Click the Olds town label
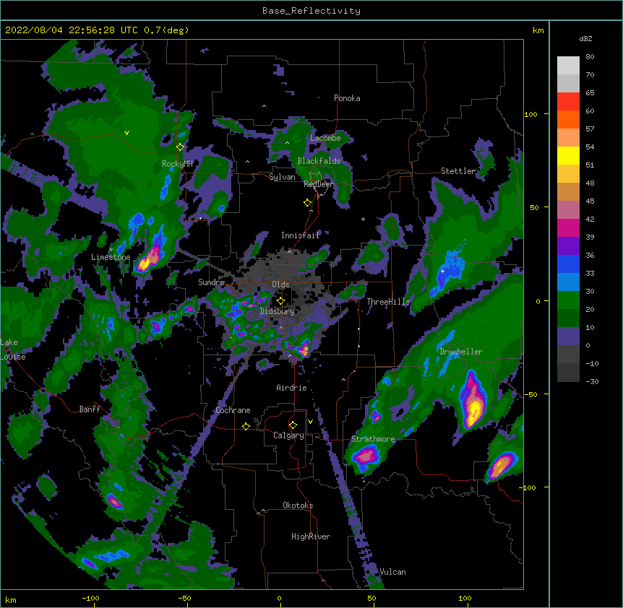 (280, 285)
